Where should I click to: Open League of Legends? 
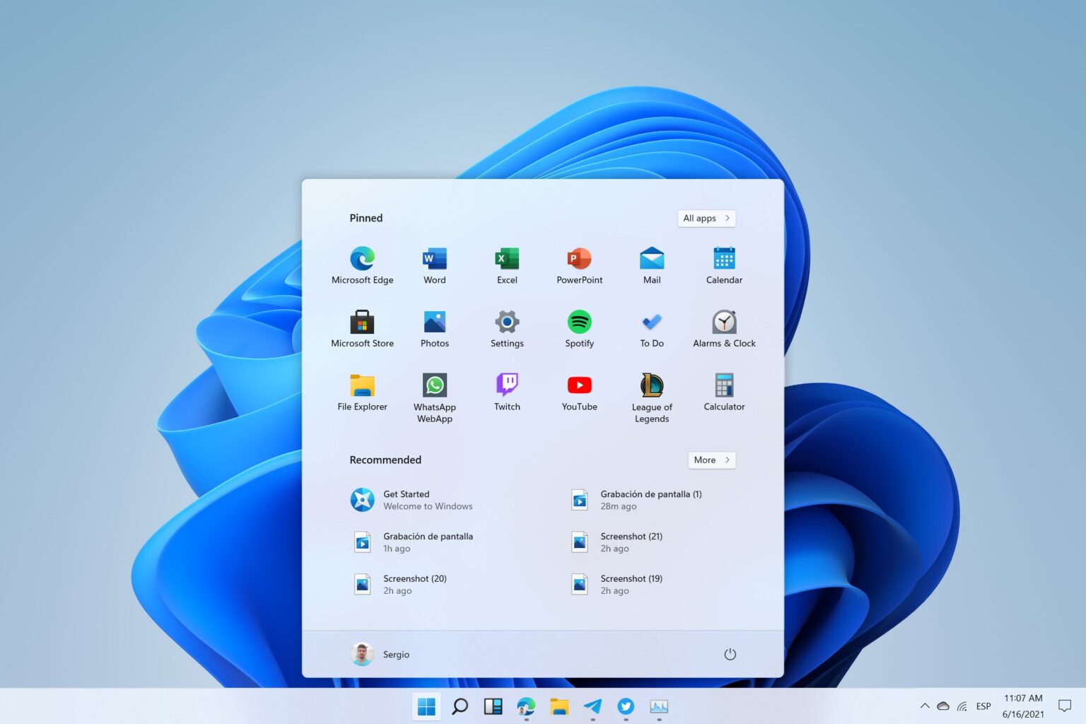(651, 392)
